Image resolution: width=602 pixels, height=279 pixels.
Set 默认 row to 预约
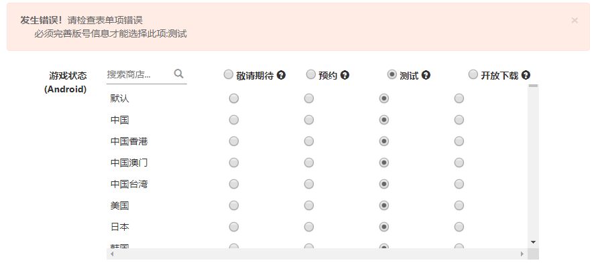tap(309, 99)
